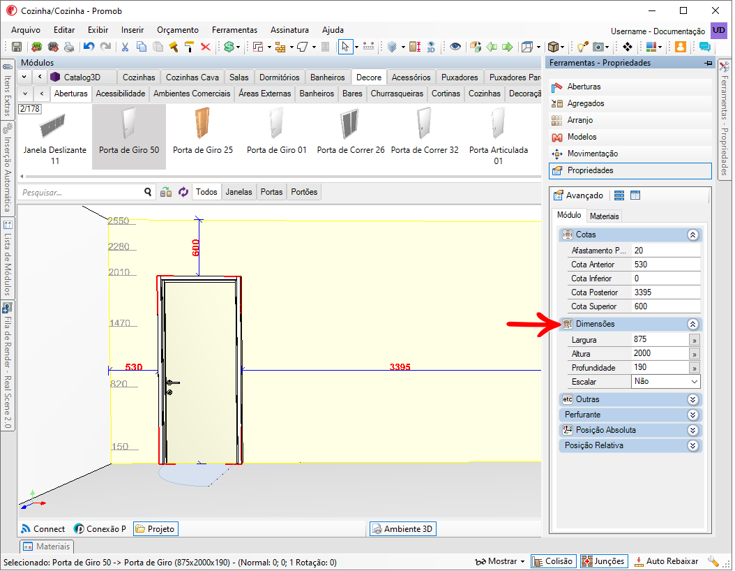The image size is (735, 571).
Task: Click the Altura value field 2000
Action: (660, 353)
